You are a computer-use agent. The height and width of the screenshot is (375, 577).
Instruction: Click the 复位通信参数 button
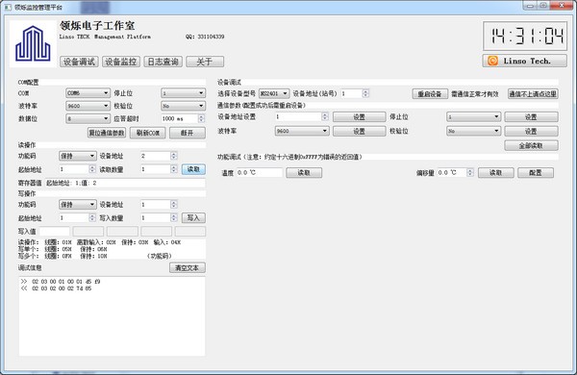[x=107, y=133]
